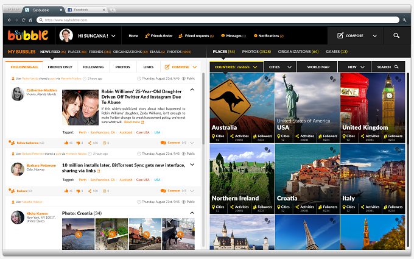The height and width of the screenshot is (259, 414).
Task: Click the Activities icon on Italy tile
Action: 362,207
